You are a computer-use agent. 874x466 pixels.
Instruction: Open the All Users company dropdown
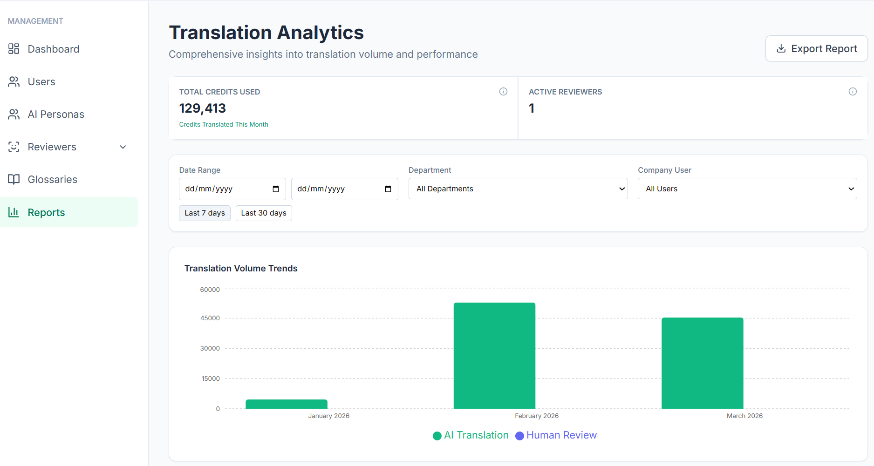(747, 188)
